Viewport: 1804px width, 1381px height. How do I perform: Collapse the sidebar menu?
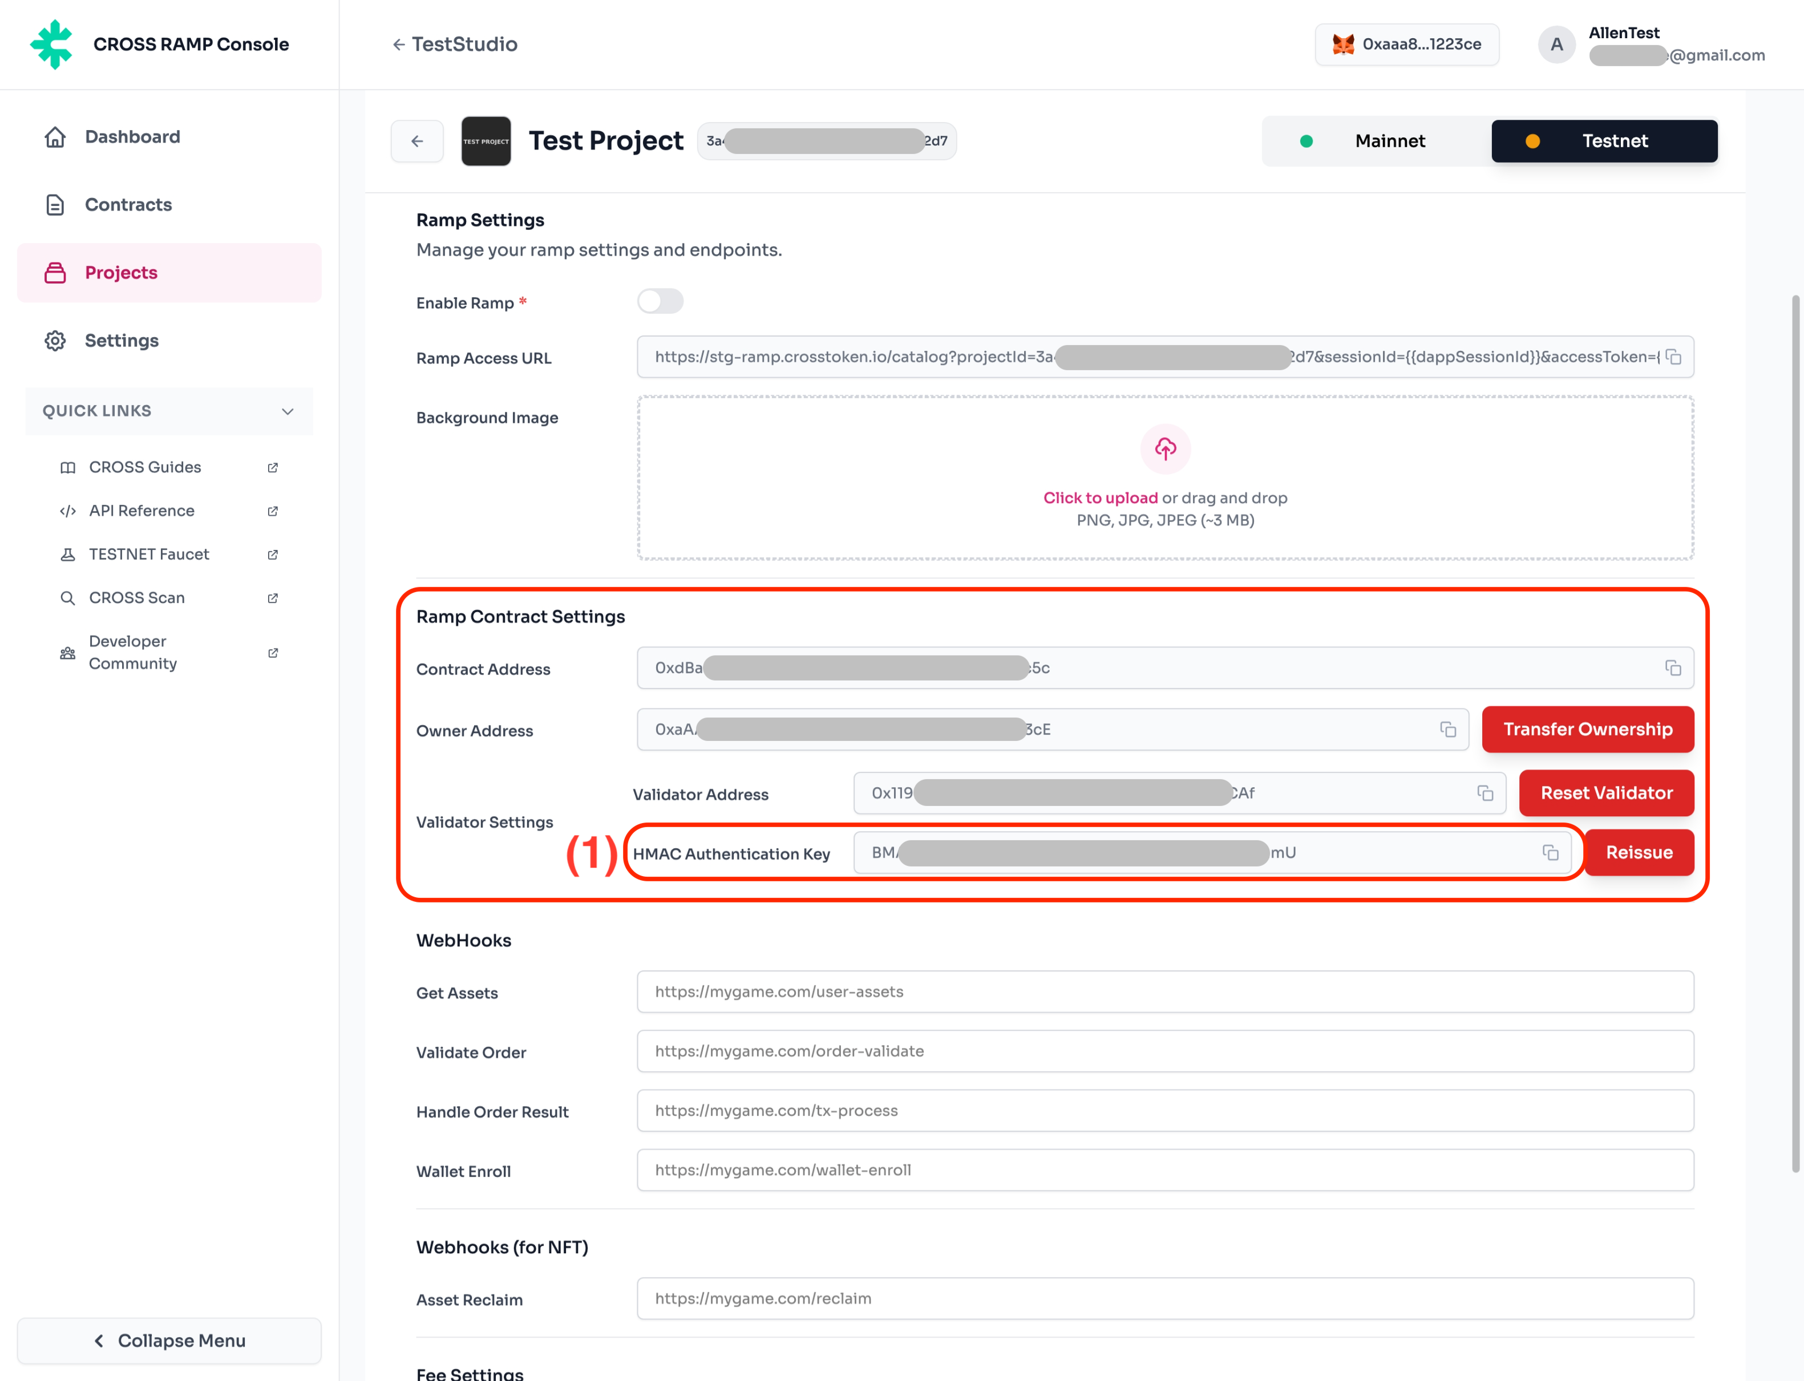[168, 1340]
